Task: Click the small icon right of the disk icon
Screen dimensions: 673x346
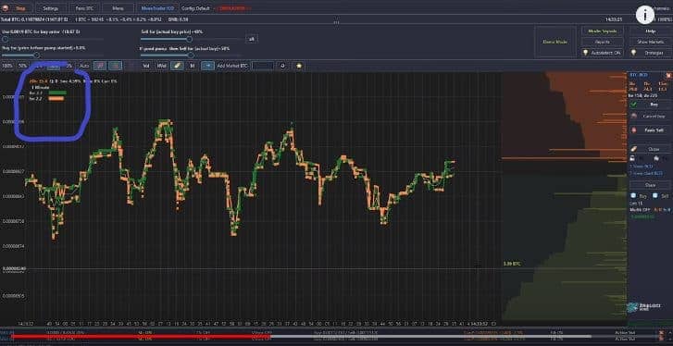Action: click(656, 158)
